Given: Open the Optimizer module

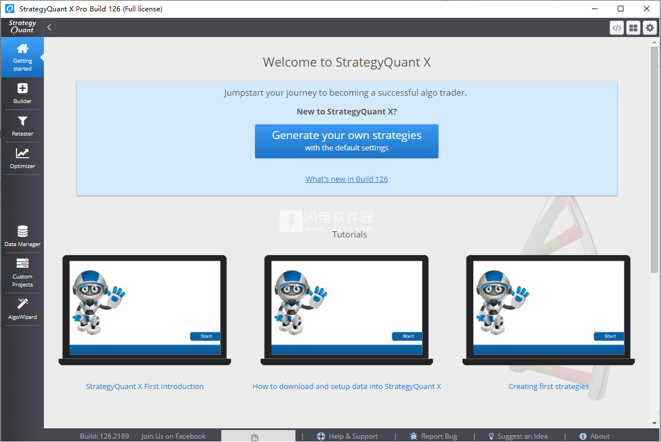Looking at the screenshot, I should [x=22, y=158].
